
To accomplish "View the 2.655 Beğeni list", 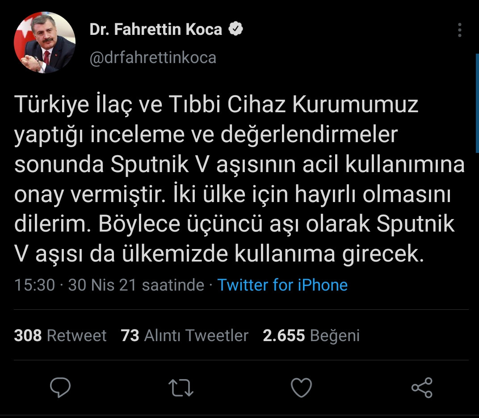I will pyautogui.click(x=311, y=335).
